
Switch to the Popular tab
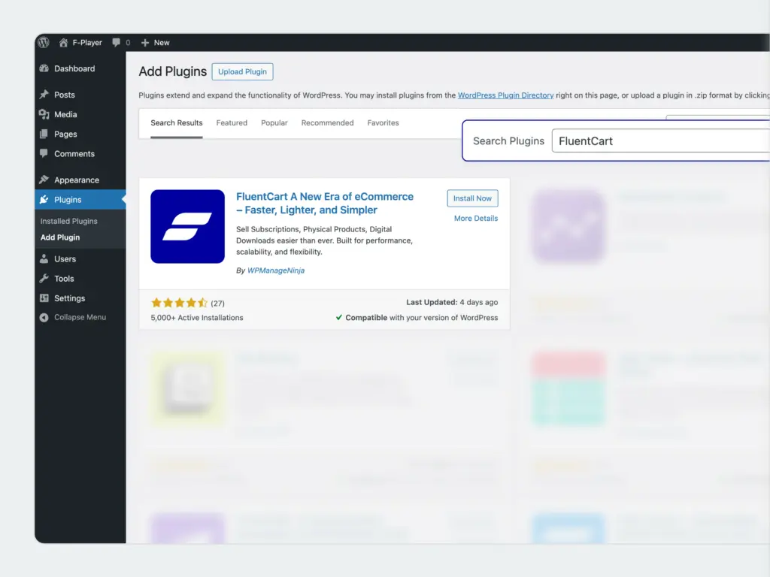[274, 122]
